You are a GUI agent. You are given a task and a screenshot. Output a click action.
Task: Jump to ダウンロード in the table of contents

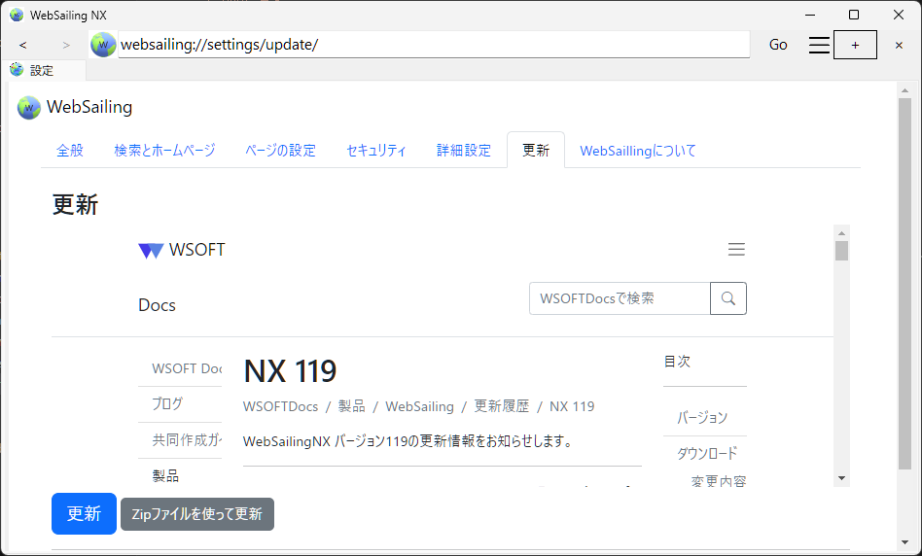707,453
